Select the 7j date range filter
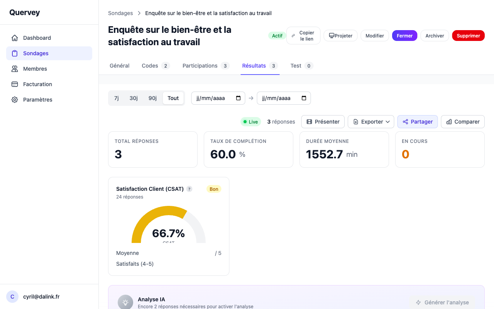The height and width of the screenshot is (309, 494). [117, 98]
